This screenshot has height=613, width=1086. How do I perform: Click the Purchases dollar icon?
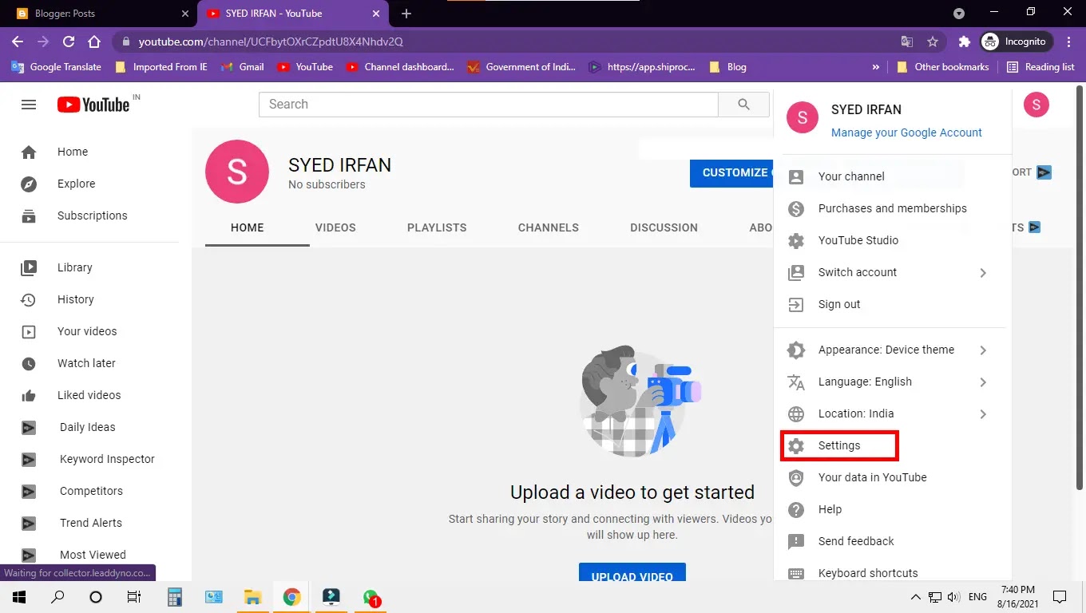[796, 209]
